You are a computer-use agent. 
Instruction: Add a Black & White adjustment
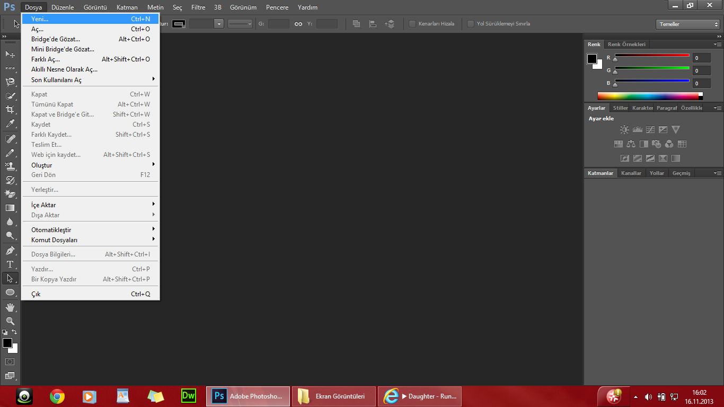[x=643, y=144]
